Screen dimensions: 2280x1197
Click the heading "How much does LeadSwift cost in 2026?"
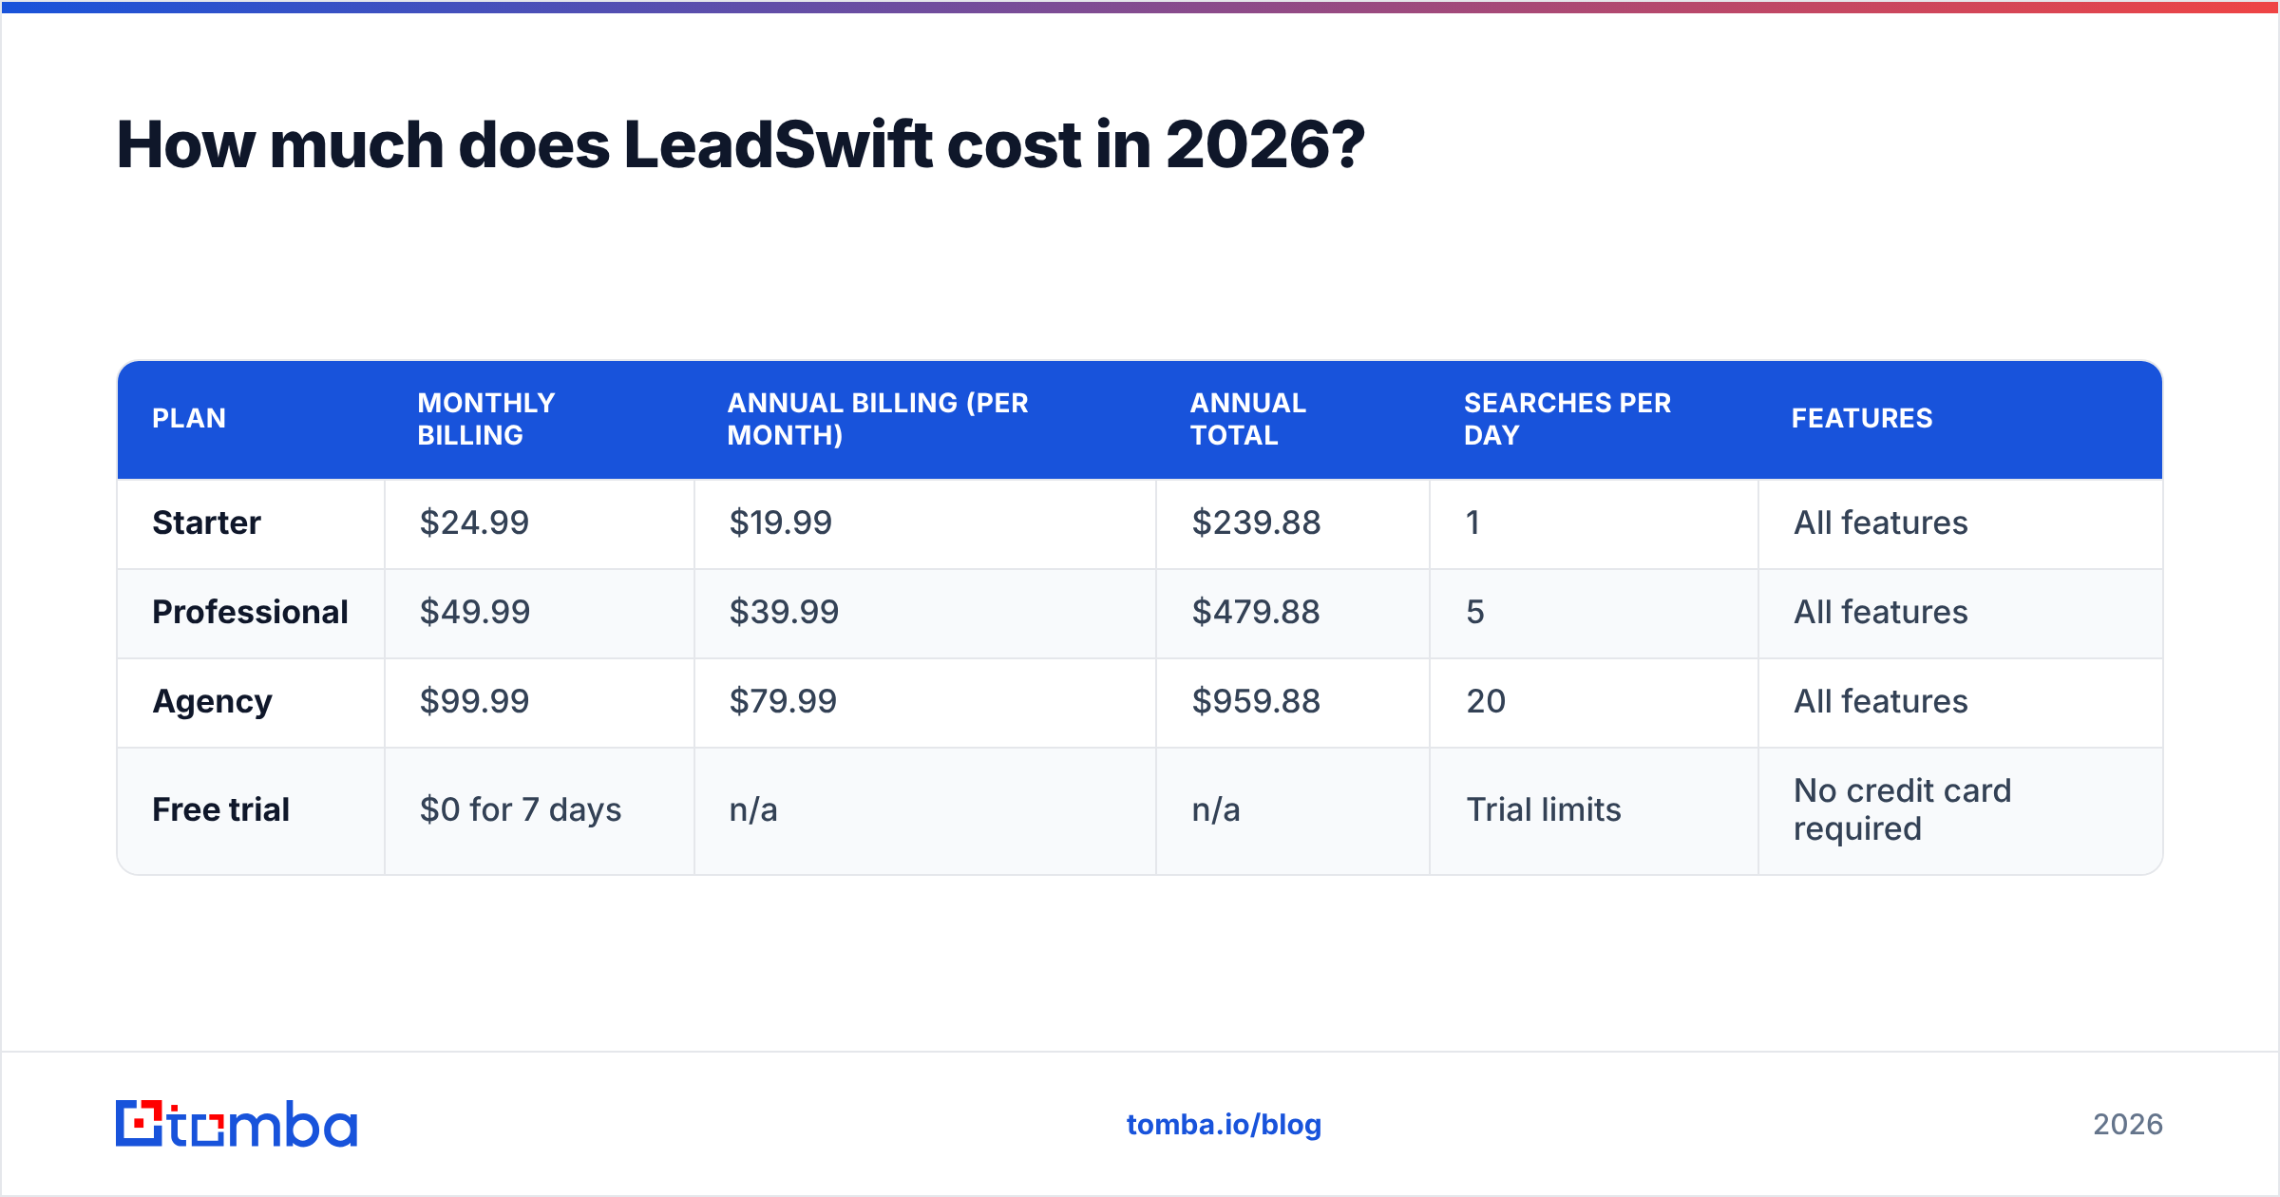pyautogui.click(x=740, y=145)
